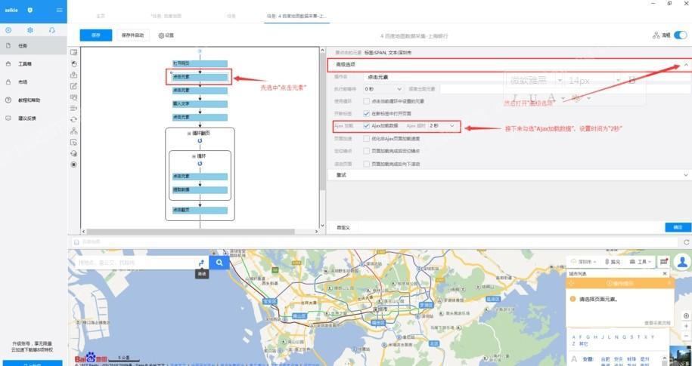This screenshot has width=692, height=366.
Task: Switch to the 百度地图数据采集 task tab
Action: click(x=297, y=16)
